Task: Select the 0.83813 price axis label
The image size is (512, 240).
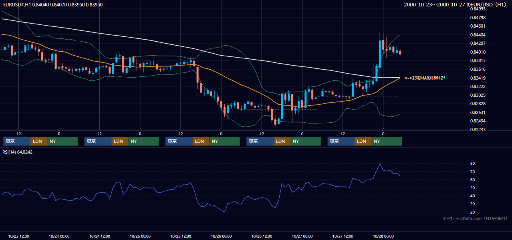Action: click(478, 60)
